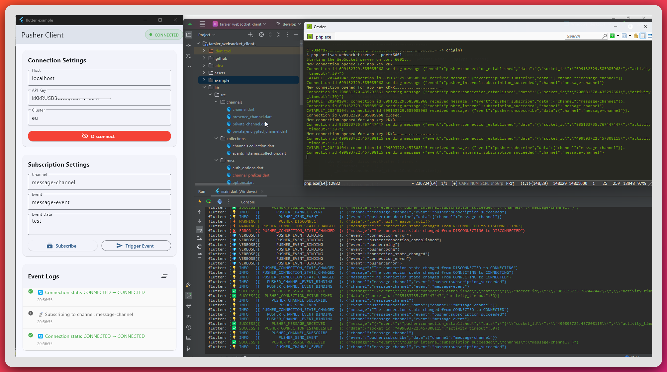Image resolution: width=667 pixels, height=372 pixels.
Task: Click the Trigger Event button
Action: (136, 246)
